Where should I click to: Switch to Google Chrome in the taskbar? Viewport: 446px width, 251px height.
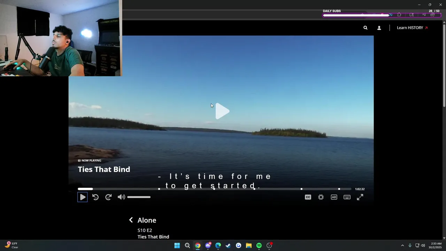pos(198,245)
